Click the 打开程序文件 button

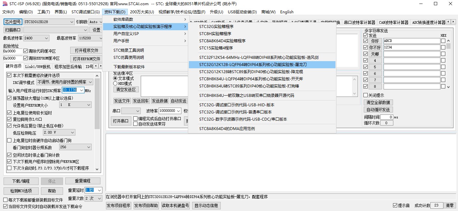tap(86, 51)
